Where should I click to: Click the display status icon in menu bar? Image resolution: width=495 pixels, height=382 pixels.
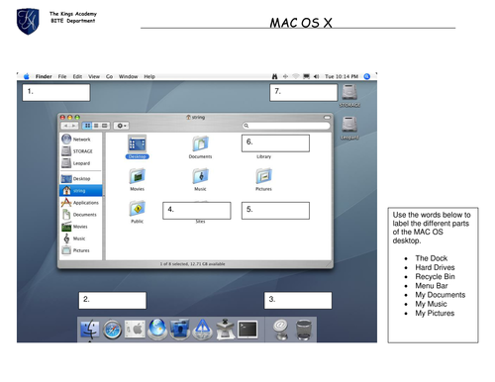tap(306, 76)
